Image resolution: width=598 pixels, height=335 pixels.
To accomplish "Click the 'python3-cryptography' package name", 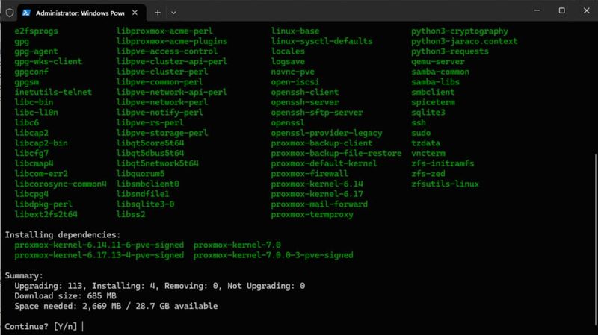I will pyautogui.click(x=460, y=31).
